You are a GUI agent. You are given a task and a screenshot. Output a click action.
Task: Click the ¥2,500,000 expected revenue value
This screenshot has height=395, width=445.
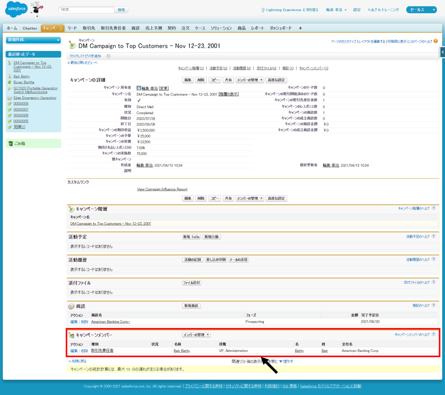pyautogui.click(x=146, y=130)
